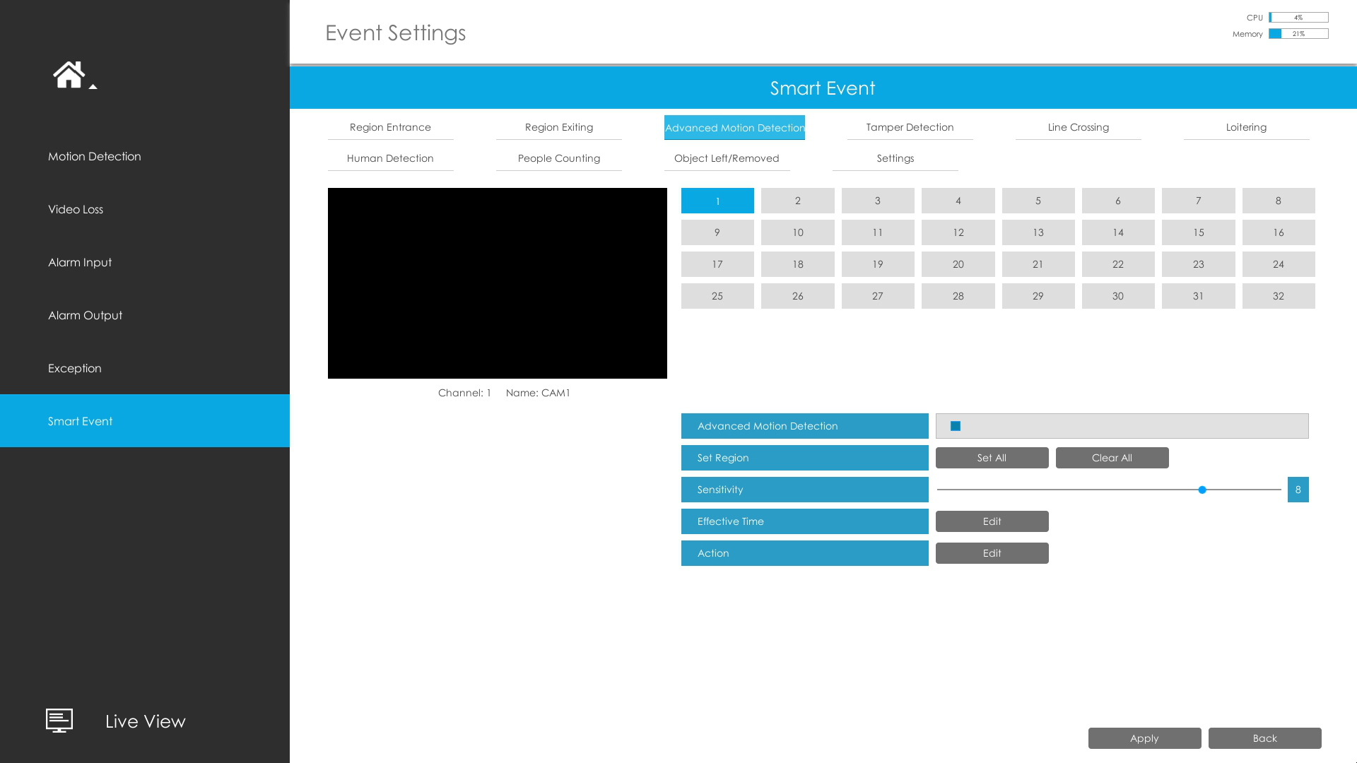Click the Alarm Input sidebar icon
1357x763 pixels.
click(x=80, y=262)
